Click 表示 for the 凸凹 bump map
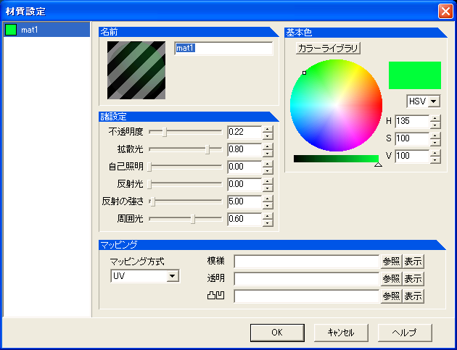Image resolution: width=457 pixels, height=350 pixels. pos(413,296)
